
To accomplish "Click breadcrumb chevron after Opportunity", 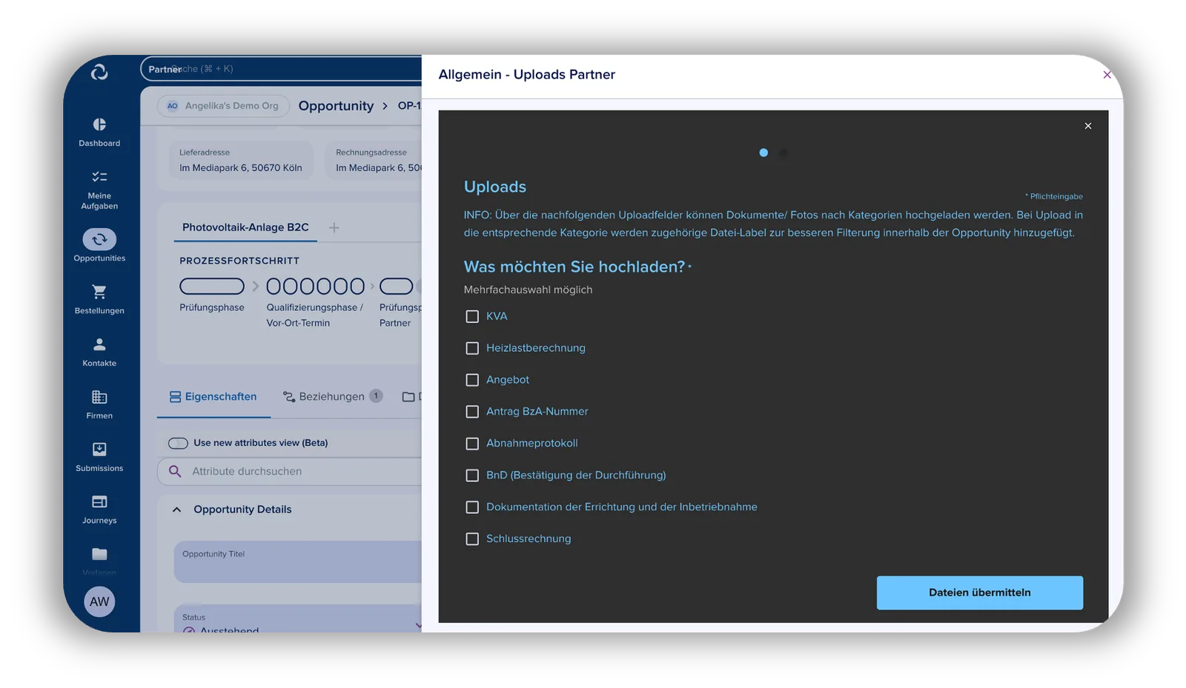I will click(385, 106).
